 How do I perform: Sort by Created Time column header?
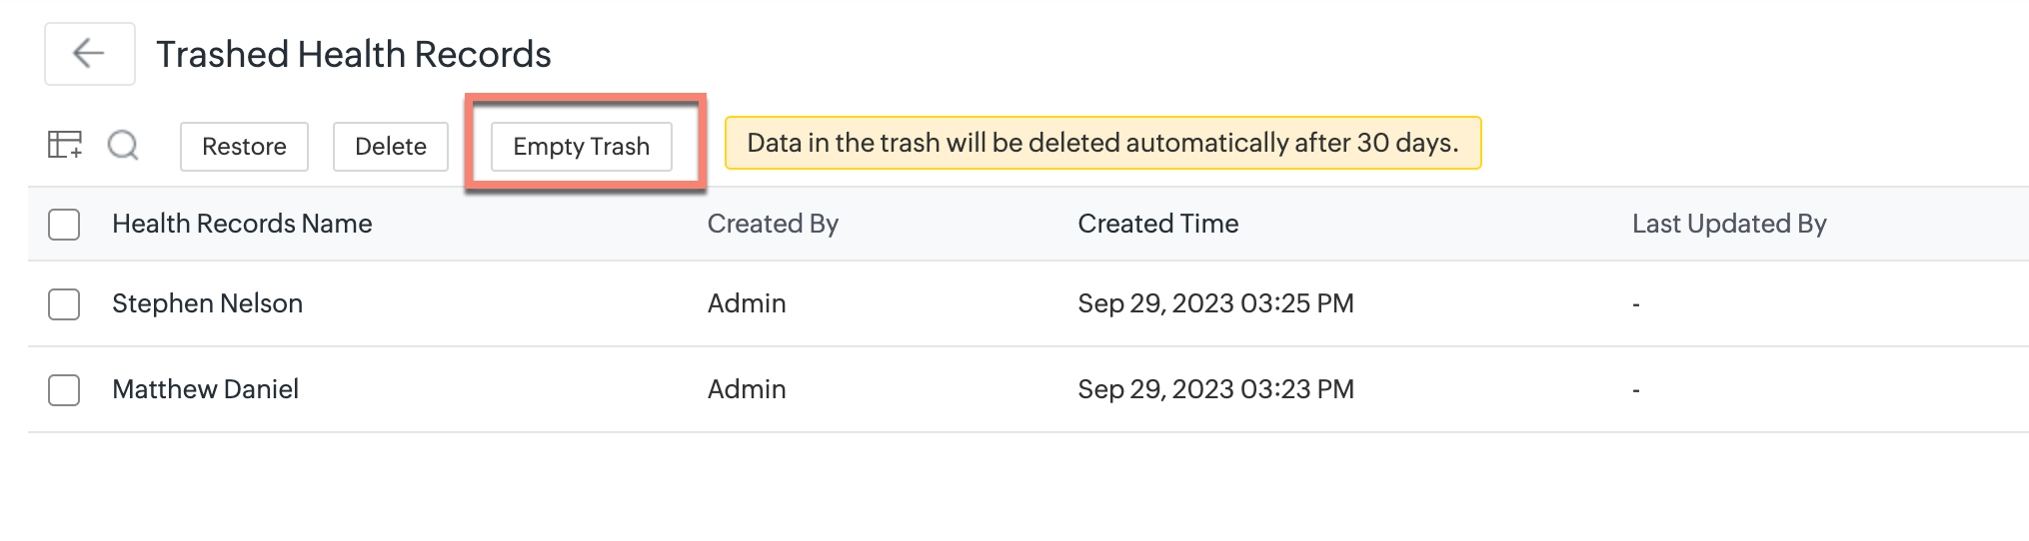coord(1157,224)
